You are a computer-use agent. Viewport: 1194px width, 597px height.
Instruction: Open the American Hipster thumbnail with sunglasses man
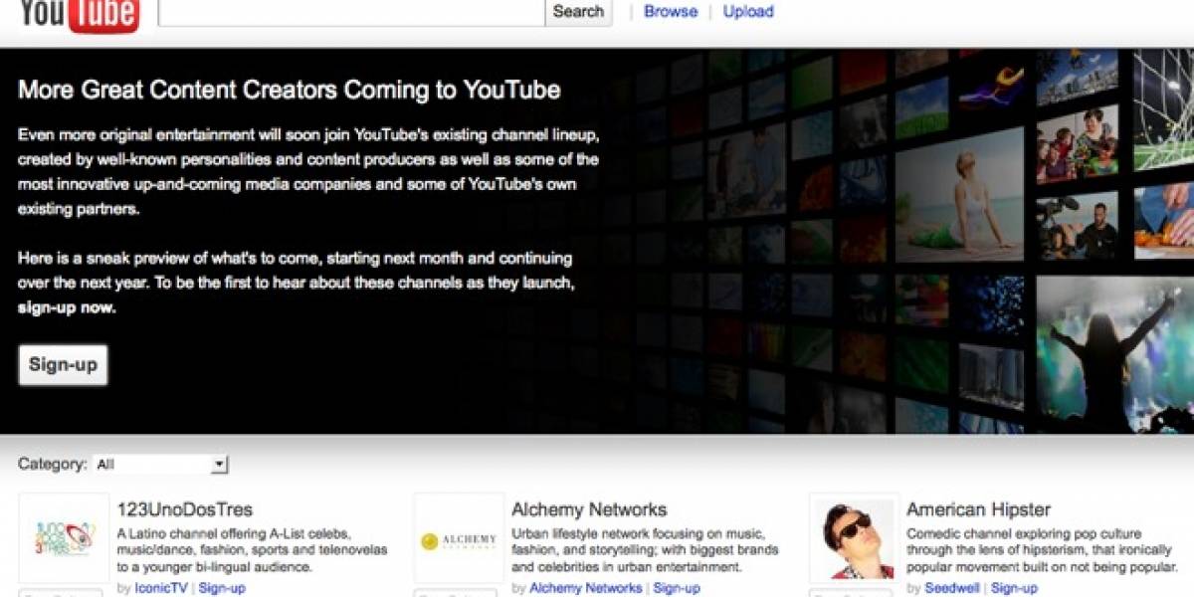[x=854, y=538]
